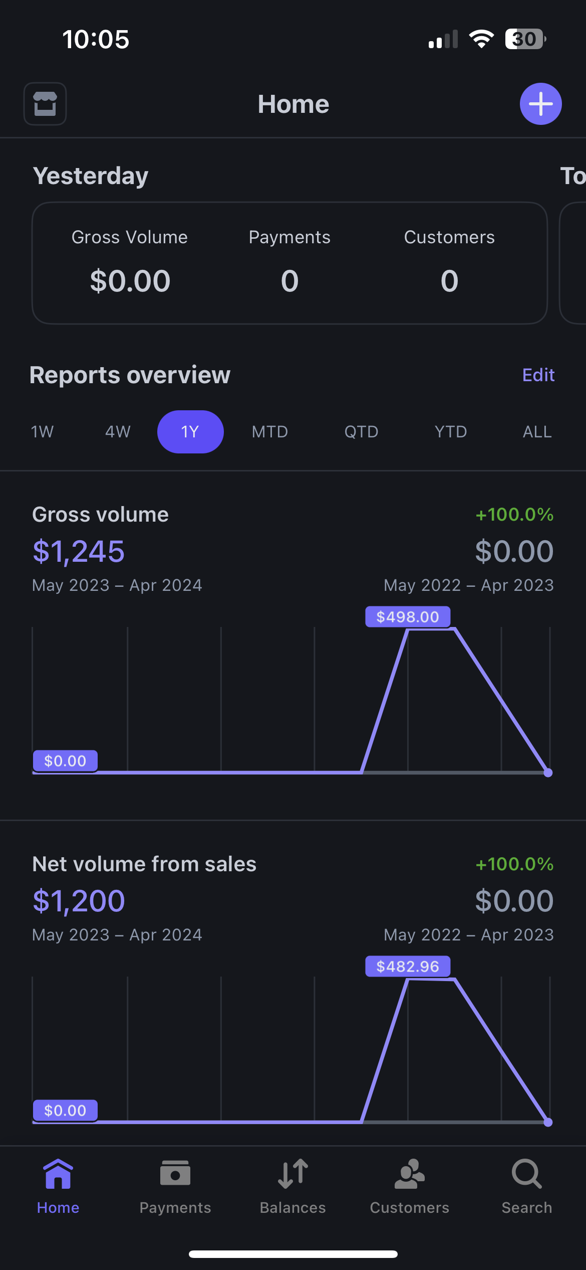The width and height of the screenshot is (586, 1270).
Task: Tap the Wi-Fi status icon
Action: [481, 39]
